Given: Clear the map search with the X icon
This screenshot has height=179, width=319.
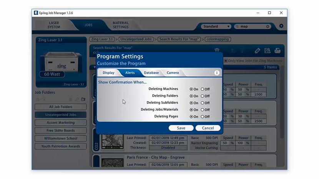Looking at the screenshot, I should click(x=268, y=26).
